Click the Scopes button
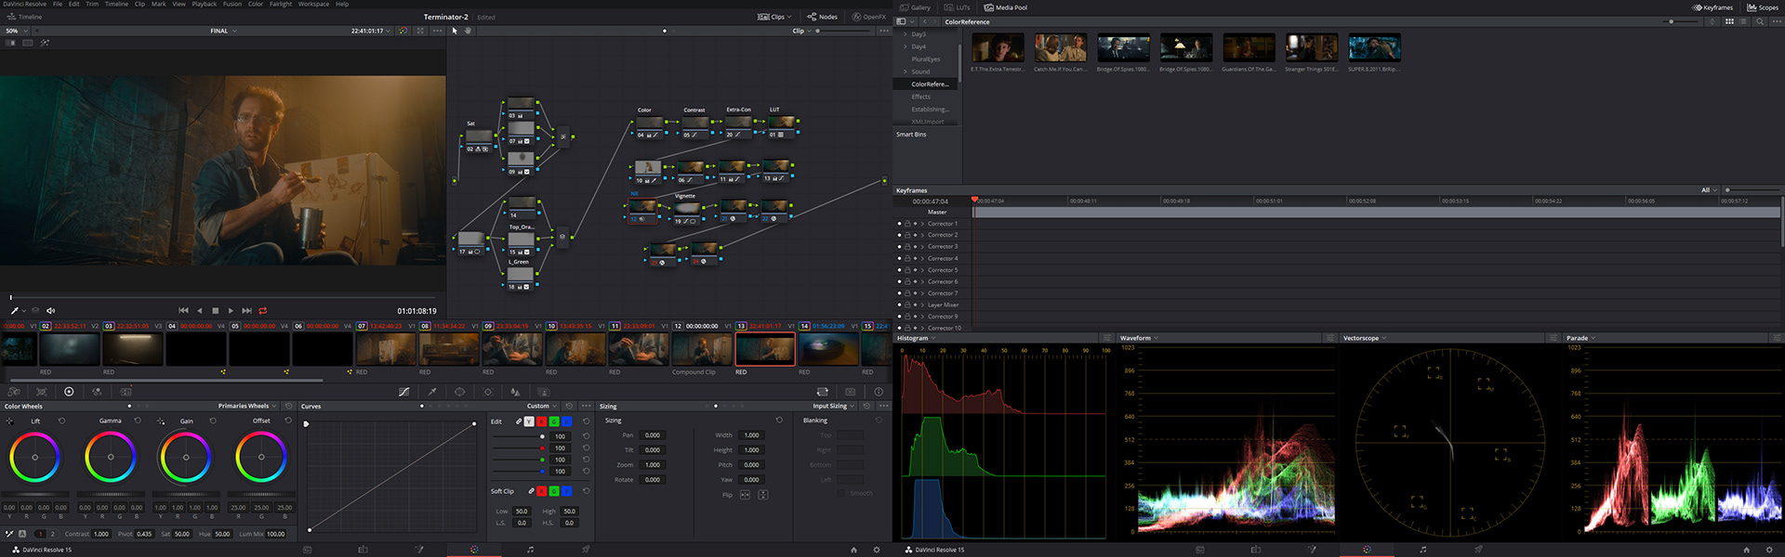The height and width of the screenshot is (557, 1785). [x=1763, y=7]
